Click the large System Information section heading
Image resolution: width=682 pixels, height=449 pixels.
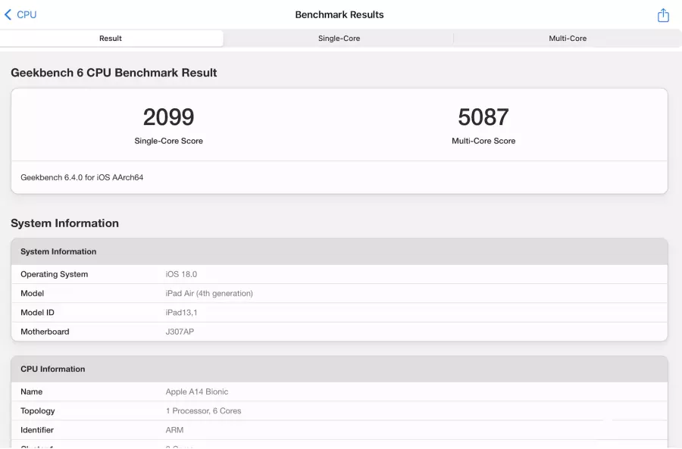65,223
